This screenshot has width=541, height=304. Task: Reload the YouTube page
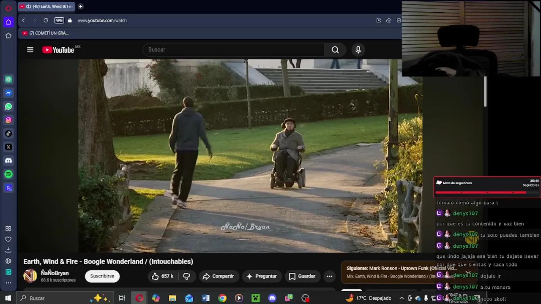coord(46,20)
